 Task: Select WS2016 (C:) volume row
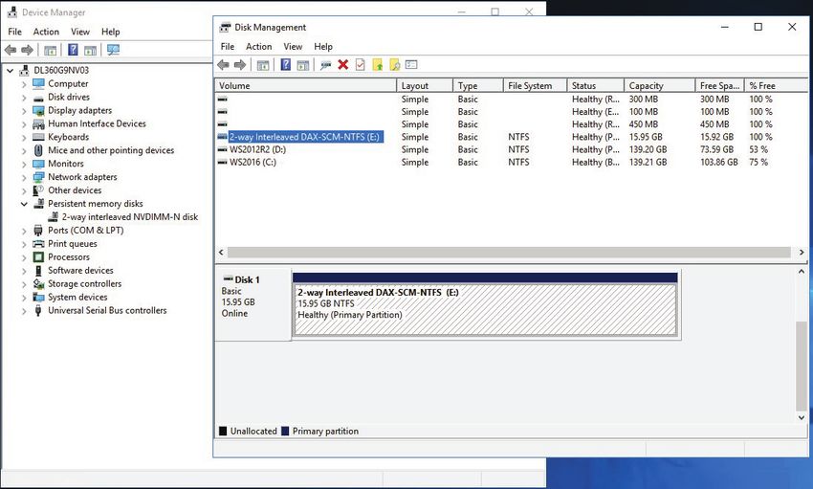511,163
